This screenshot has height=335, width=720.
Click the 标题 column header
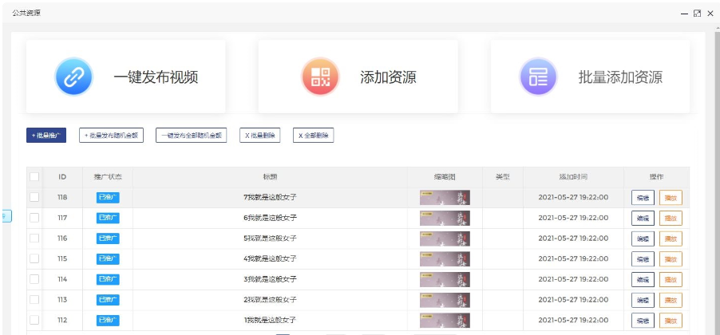tap(270, 177)
